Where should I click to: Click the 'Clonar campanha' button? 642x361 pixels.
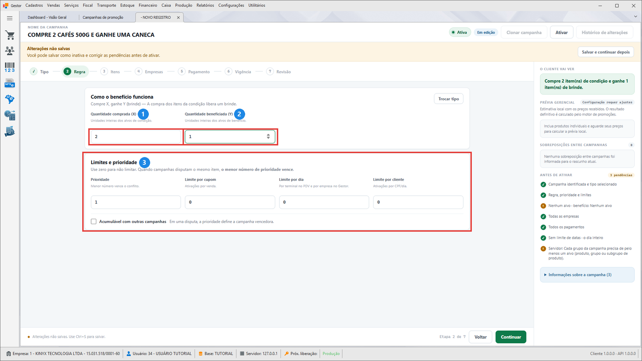[x=524, y=32]
